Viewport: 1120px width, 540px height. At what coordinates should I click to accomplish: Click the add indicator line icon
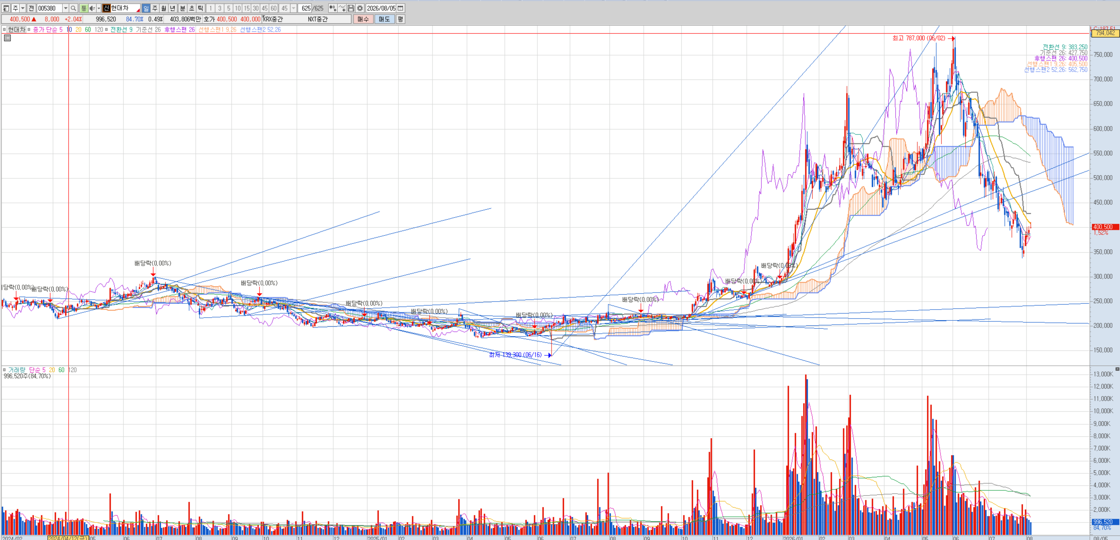click(342, 8)
